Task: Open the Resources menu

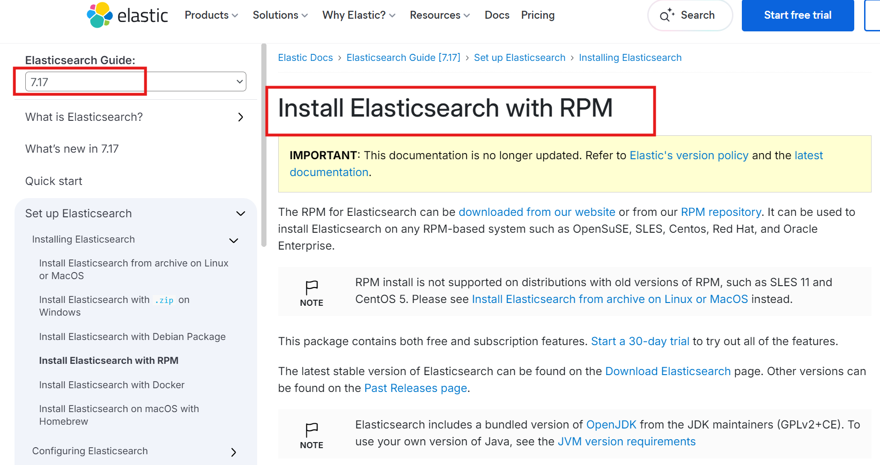Action: [x=440, y=15]
